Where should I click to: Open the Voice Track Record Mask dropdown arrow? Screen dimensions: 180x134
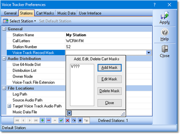pos(149,53)
